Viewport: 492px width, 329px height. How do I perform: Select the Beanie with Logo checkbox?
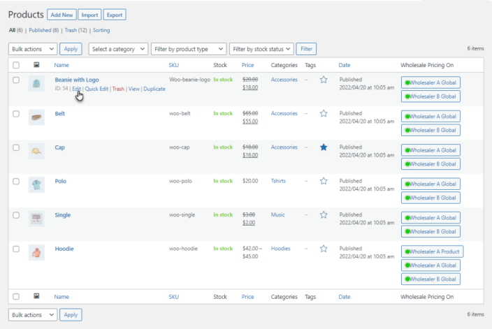[x=16, y=80]
